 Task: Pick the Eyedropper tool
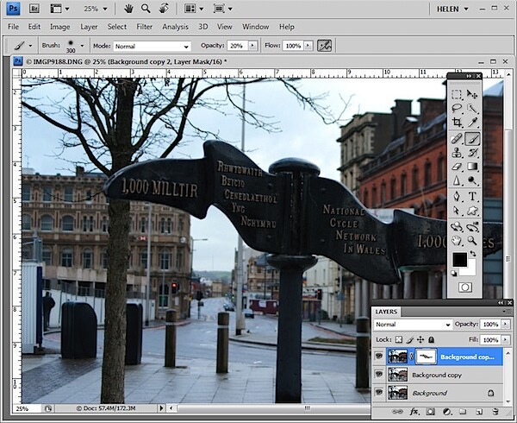[x=472, y=123]
